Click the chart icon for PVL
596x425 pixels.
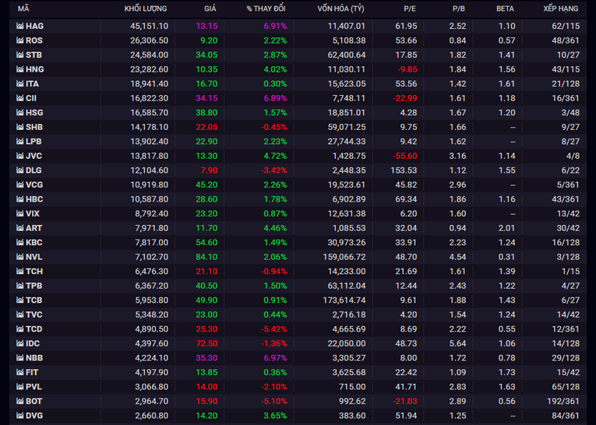[x=19, y=386]
